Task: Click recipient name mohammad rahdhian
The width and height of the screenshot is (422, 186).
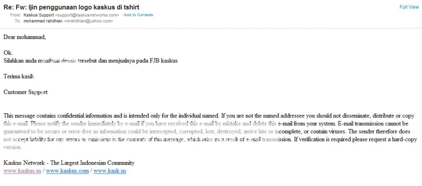Action: pyautogui.click(x=43, y=21)
